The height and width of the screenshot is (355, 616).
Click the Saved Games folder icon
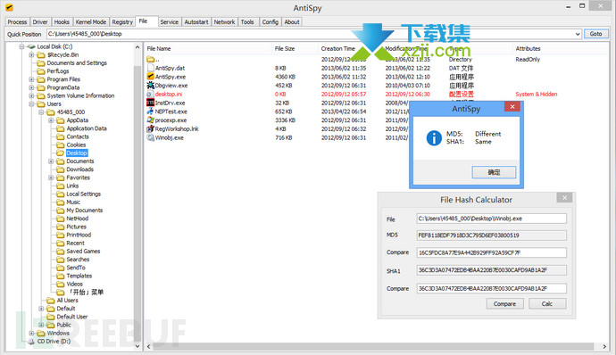coord(61,252)
